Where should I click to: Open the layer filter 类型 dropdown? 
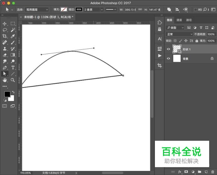175,28
